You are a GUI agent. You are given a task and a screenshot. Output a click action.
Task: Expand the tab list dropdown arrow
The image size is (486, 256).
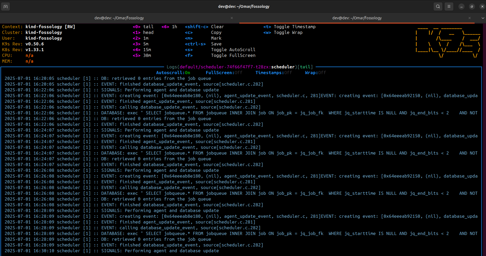(x=483, y=18)
